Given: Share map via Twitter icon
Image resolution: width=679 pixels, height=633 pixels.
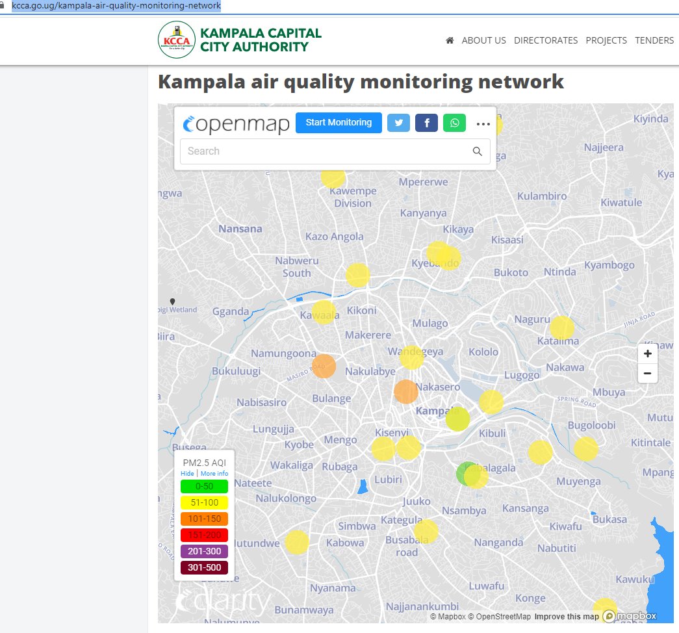Looking at the screenshot, I should pyautogui.click(x=398, y=123).
